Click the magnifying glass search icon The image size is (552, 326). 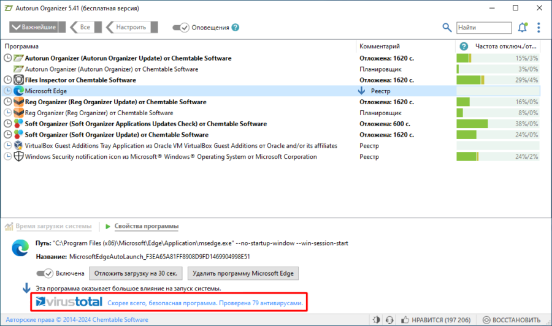tap(447, 28)
